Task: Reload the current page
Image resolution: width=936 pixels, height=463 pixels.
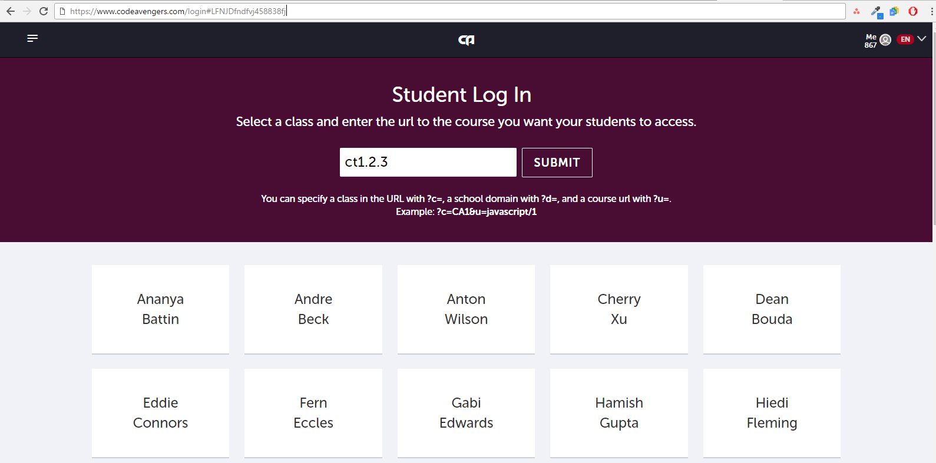Action: pos(44,11)
